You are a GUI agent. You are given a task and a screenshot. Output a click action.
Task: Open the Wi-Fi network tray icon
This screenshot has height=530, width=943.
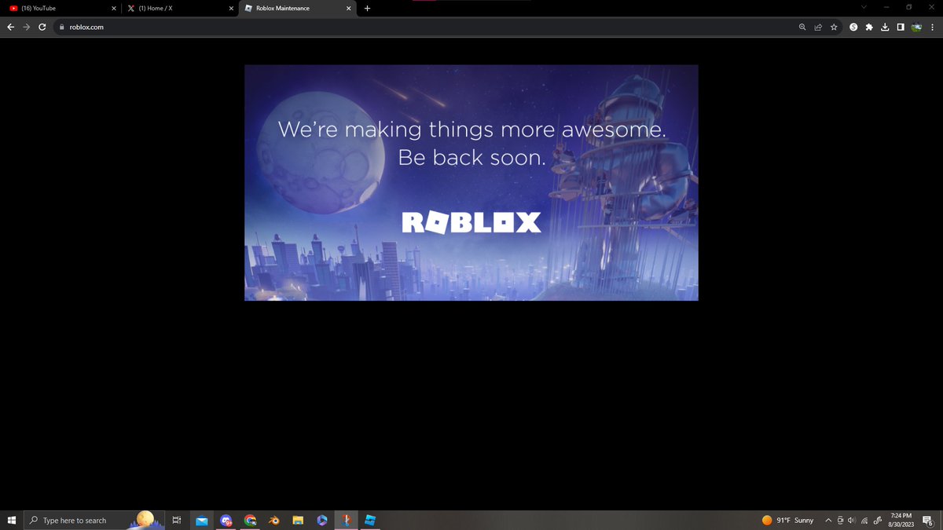[x=864, y=520]
